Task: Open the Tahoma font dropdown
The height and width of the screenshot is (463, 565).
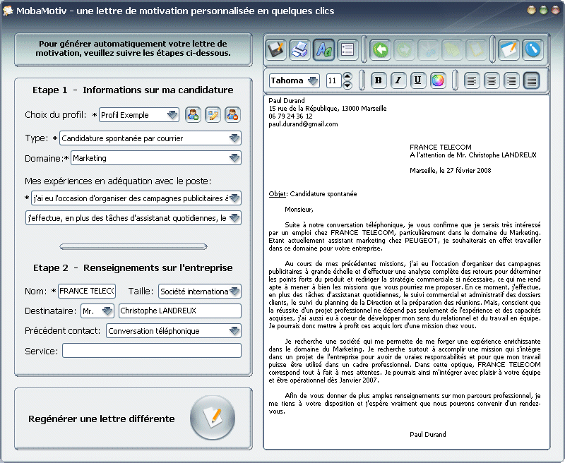Action: click(295, 80)
